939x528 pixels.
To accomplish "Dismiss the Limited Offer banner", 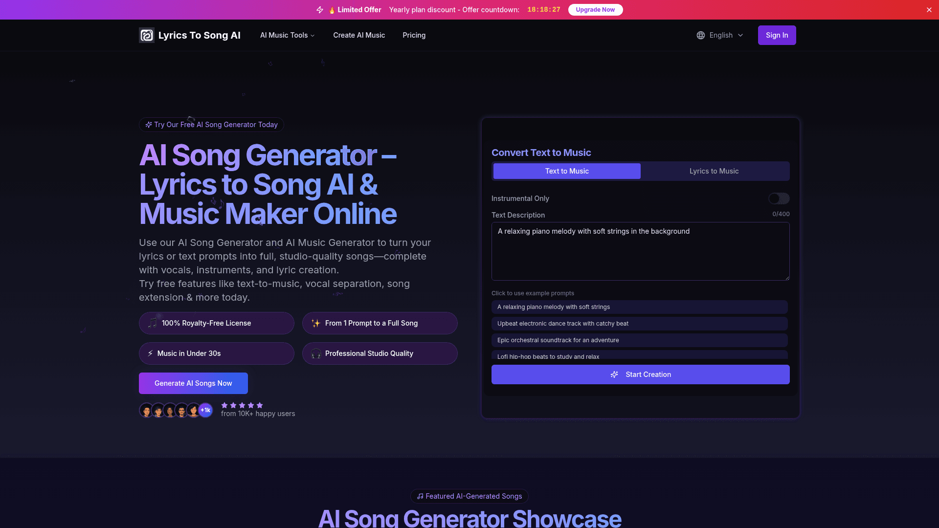I will pyautogui.click(x=929, y=10).
